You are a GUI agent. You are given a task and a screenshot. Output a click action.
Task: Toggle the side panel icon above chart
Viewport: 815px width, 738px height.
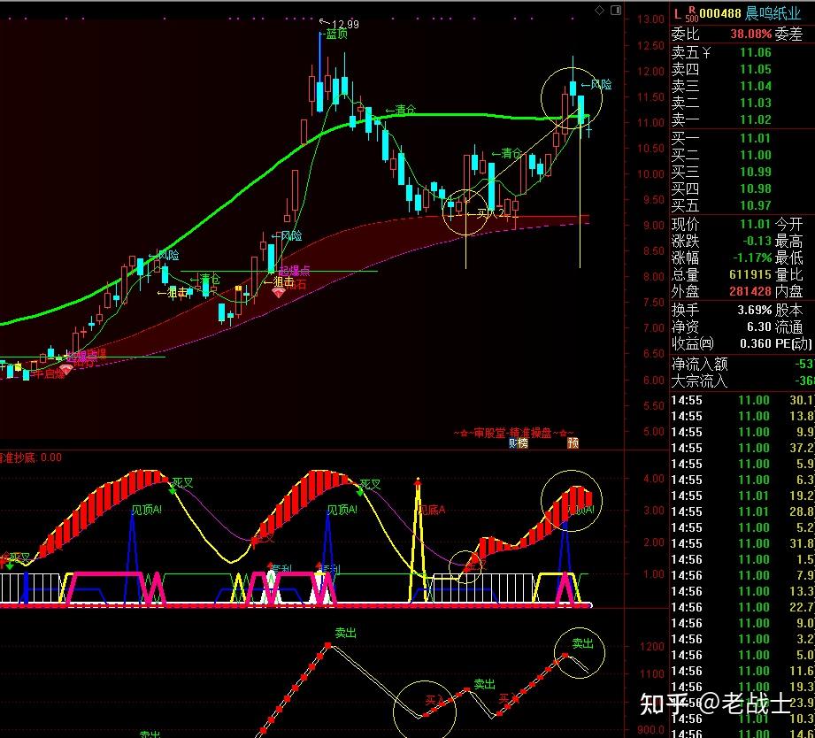(x=616, y=11)
